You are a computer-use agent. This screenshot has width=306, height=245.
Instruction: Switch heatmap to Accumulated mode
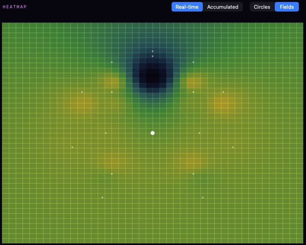click(x=223, y=7)
